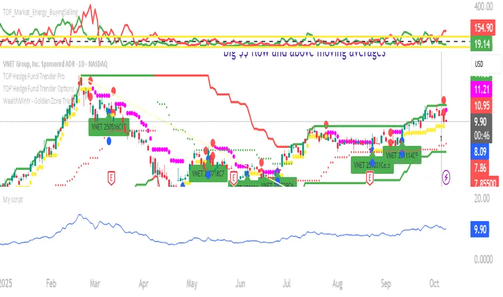Click the blue 8.09 price tag
503x297 pixels.
[x=480, y=151]
